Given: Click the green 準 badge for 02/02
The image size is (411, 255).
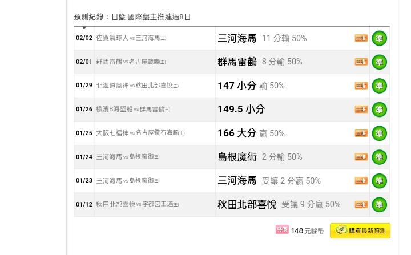Looking at the screenshot, I should [379, 38].
